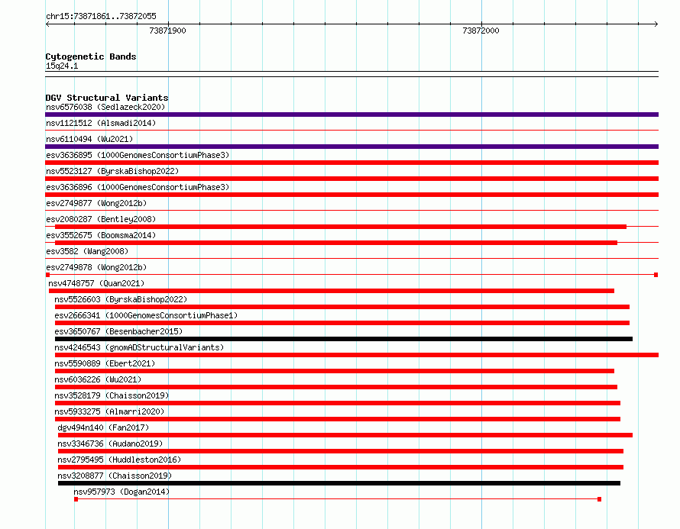The image size is (680, 529).
Task: Click the chr15:73871861..73872055 coordinates text
Action: pos(101,16)
